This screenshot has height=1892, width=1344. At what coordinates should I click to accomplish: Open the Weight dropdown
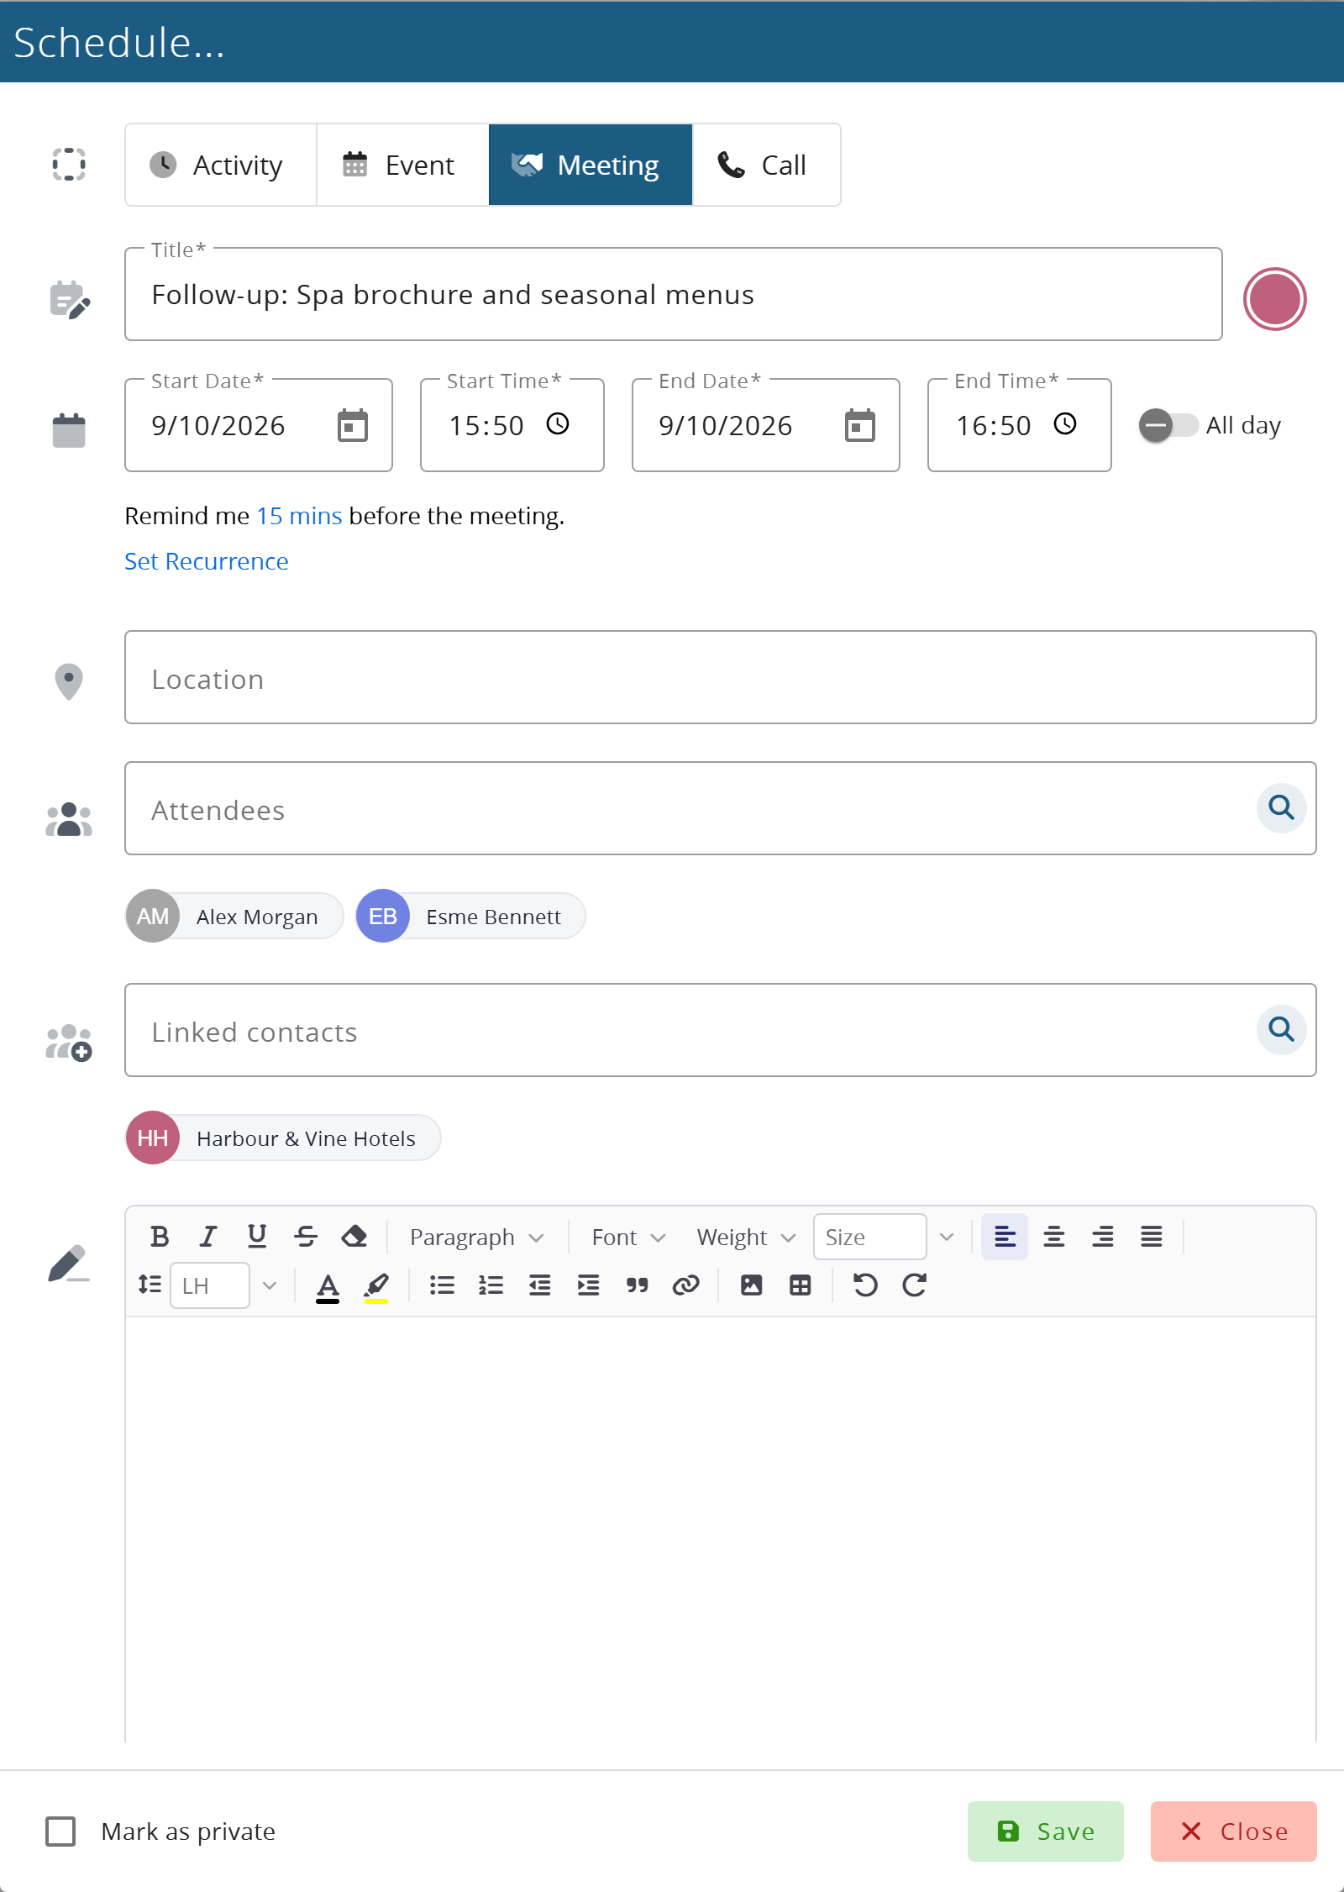(746, 1237)
